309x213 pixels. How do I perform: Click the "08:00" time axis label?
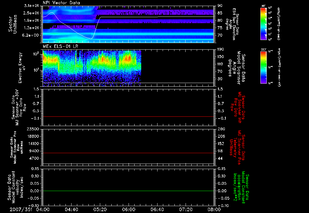click(214, 209)
